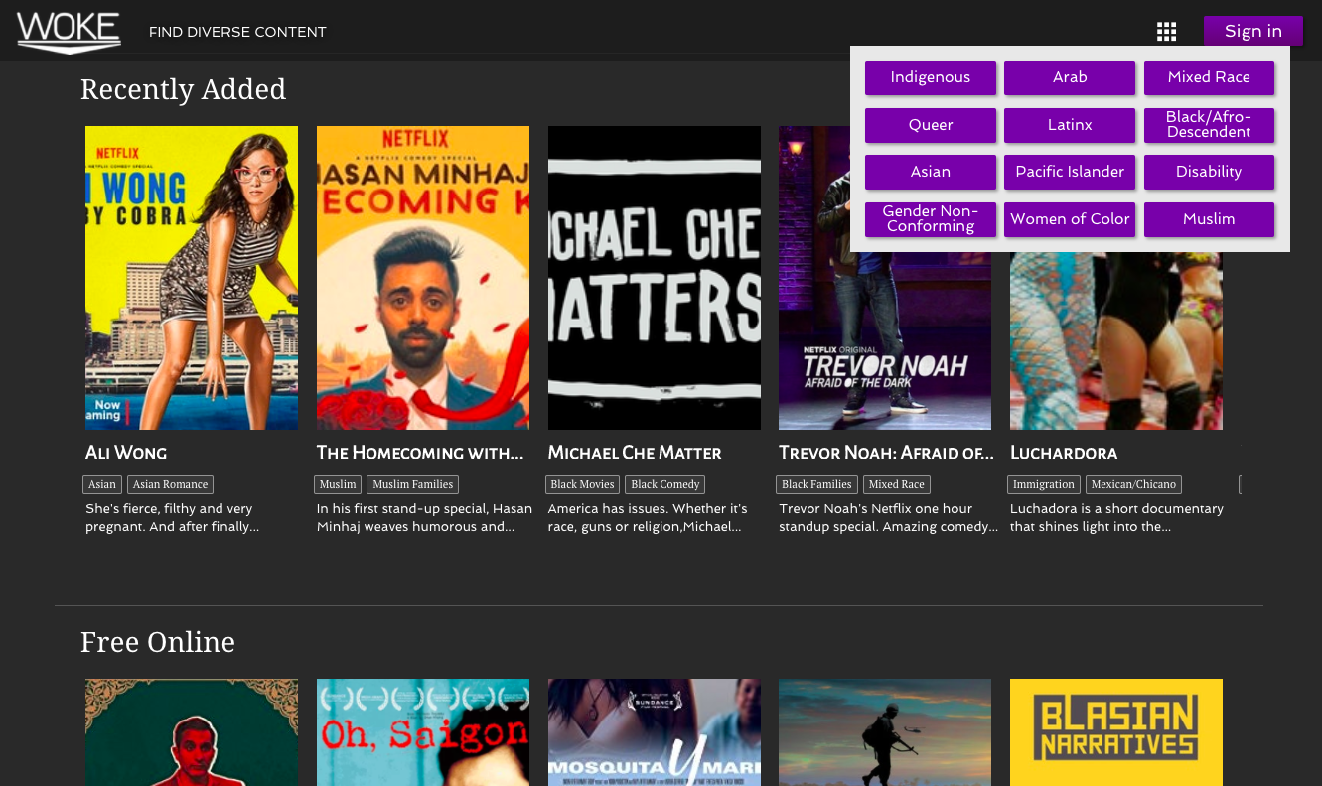Choose the Black/Afro-Descendent category

(x=1209, y=125)
